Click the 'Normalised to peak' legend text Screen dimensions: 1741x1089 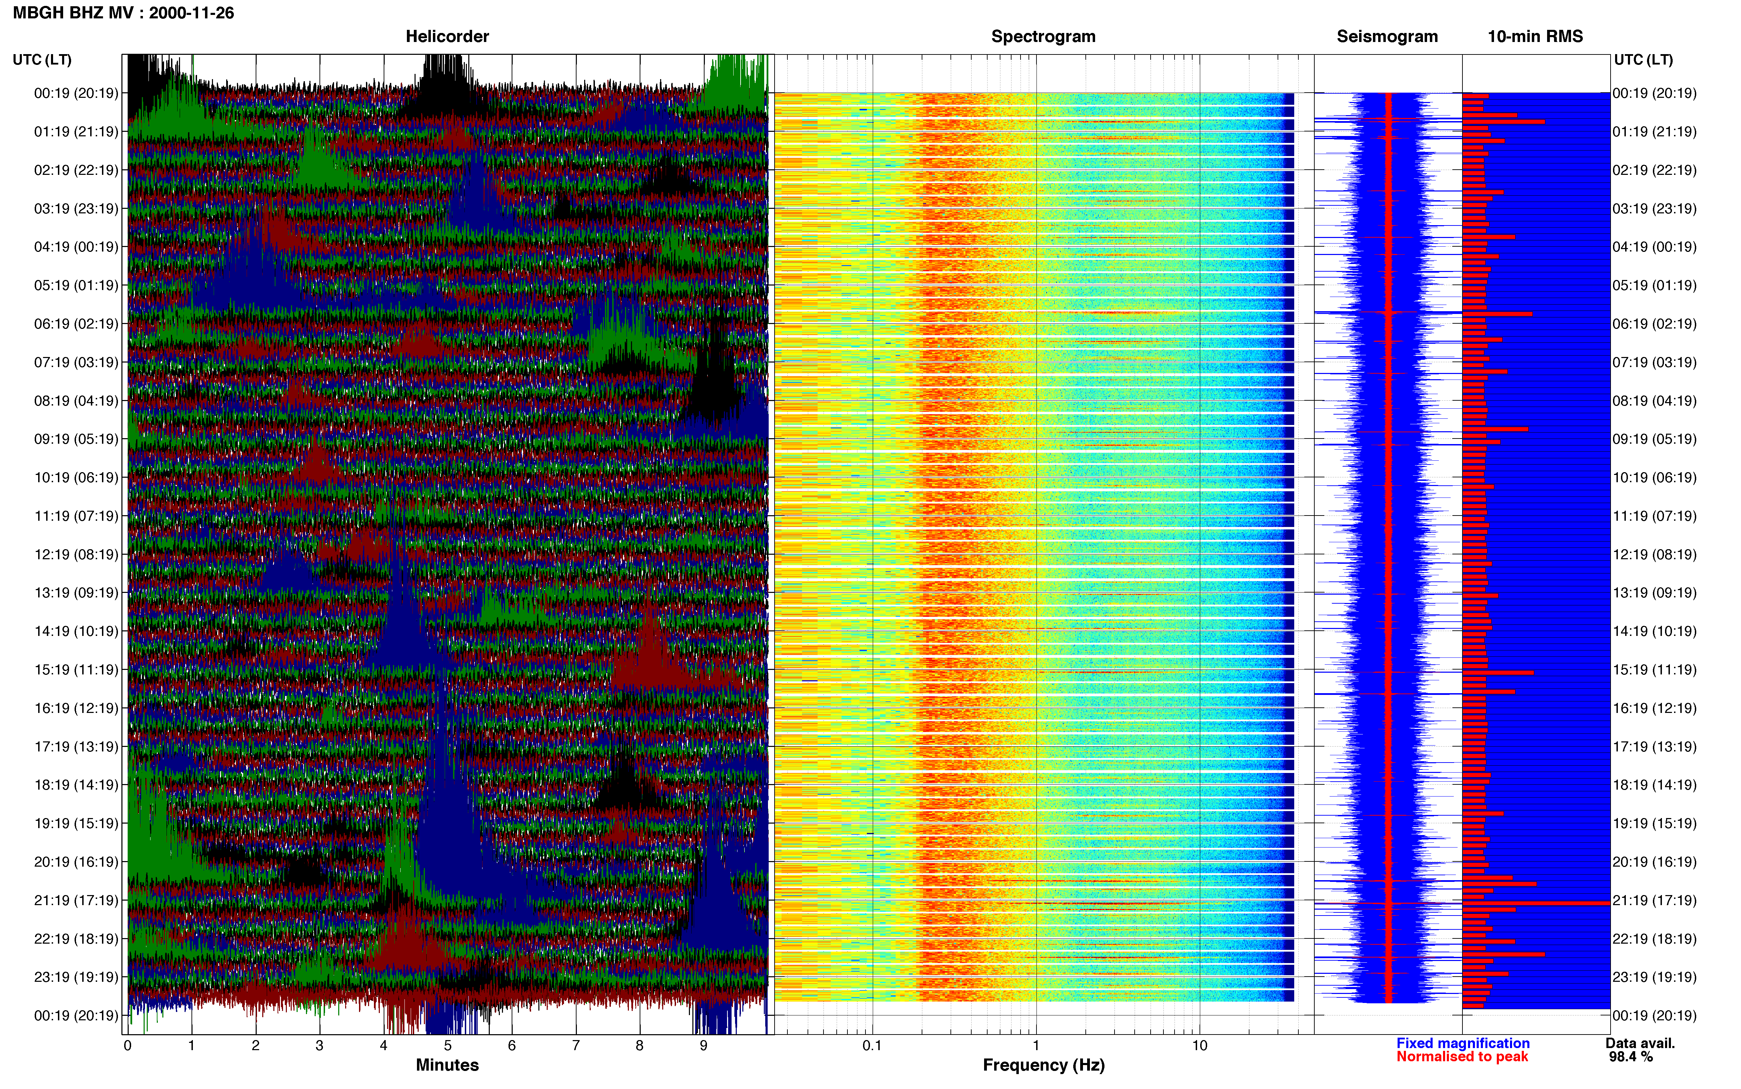coord(1462,1057)
